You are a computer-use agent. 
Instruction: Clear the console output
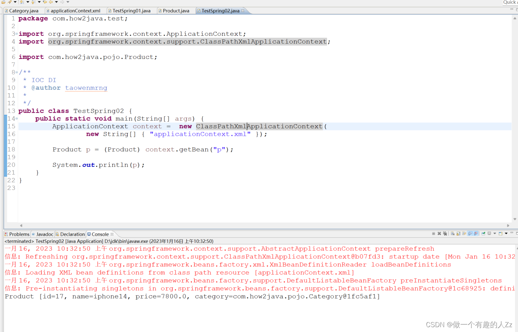click(452, 234)
